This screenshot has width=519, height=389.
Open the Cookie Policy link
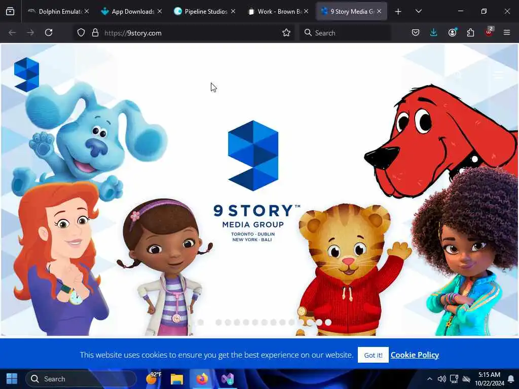(x=415, y=355)
